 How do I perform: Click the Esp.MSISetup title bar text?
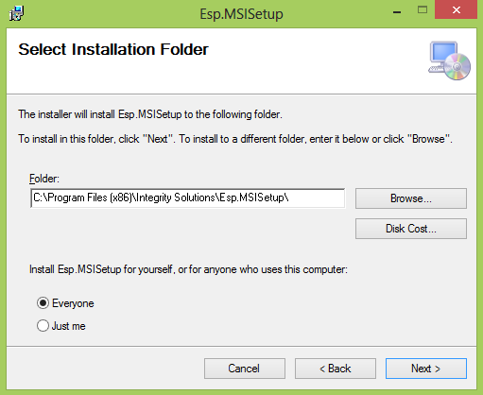(x=242, y=14)
